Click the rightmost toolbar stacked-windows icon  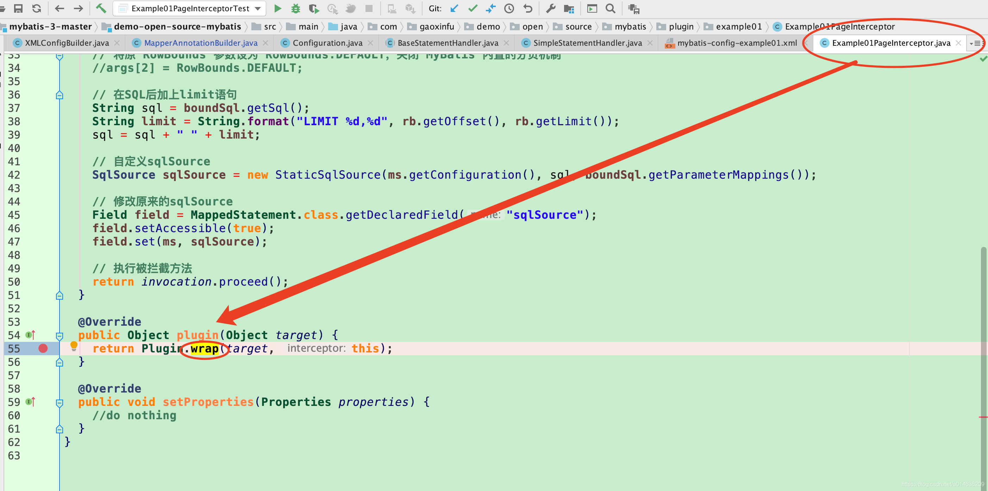pyautogui.click(x=634, y=8)
